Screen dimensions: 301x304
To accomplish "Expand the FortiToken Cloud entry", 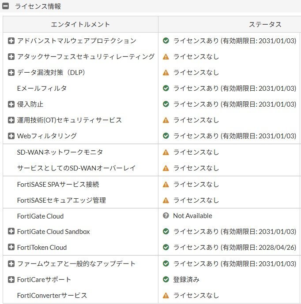I will (11, 248).
